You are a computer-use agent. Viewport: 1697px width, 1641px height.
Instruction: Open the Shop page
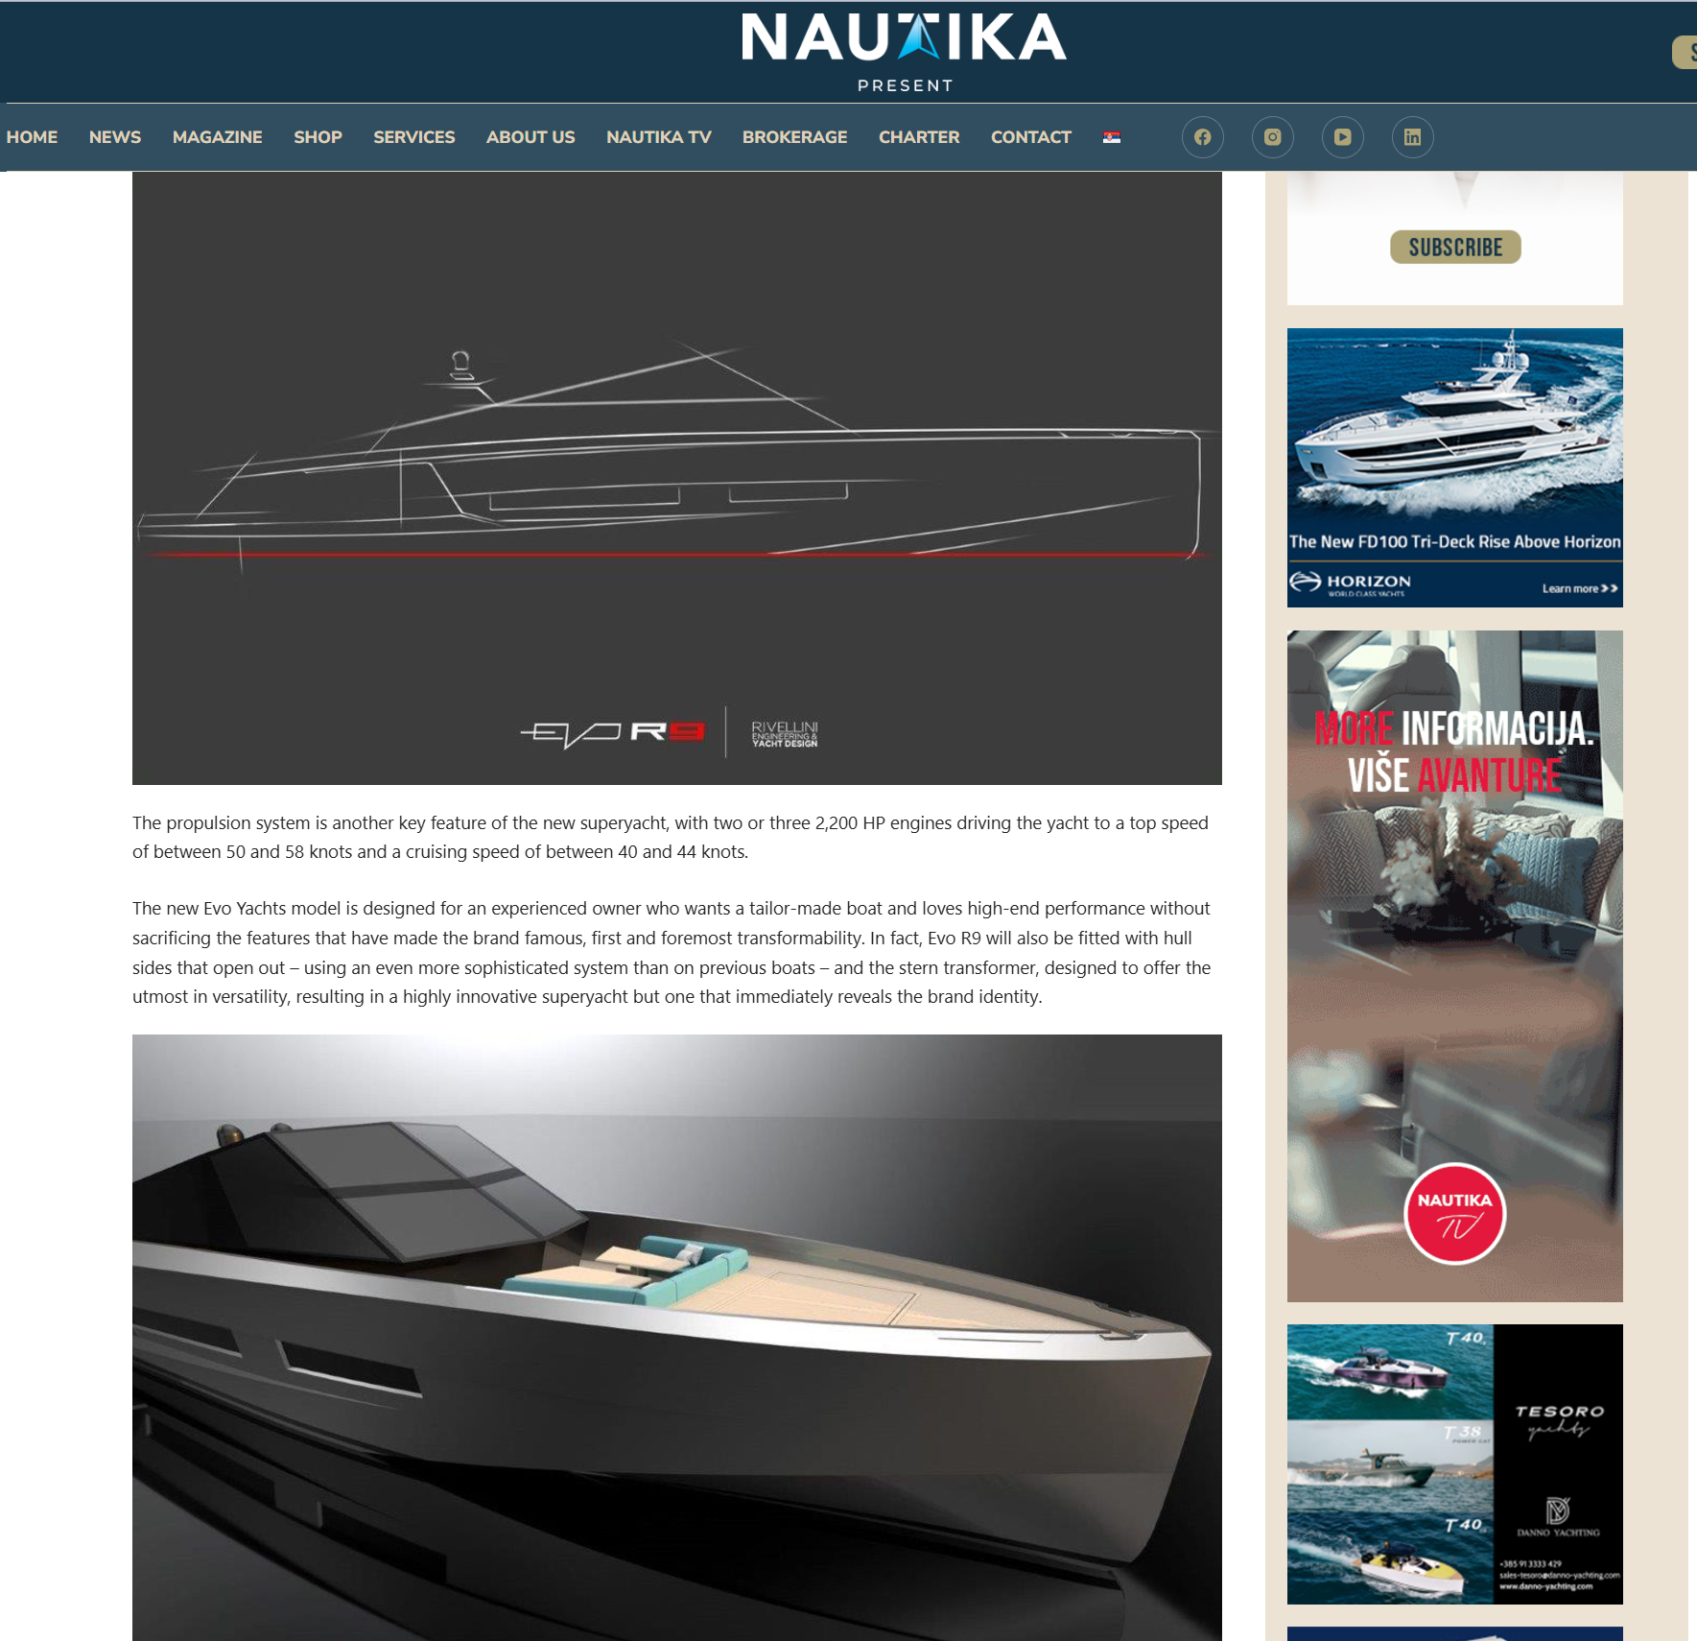click(318, 137)
